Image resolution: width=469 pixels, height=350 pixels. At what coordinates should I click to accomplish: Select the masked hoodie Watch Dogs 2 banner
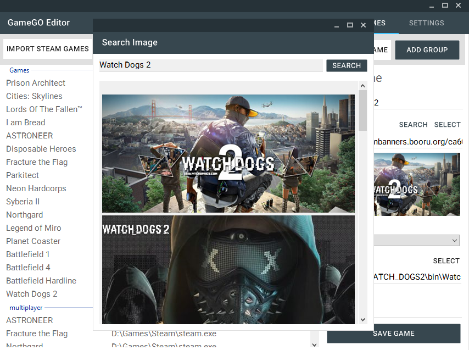tap(228, 270)
